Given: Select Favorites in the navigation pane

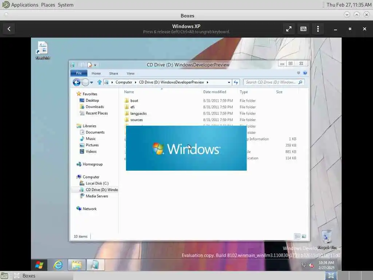Looking at the screenshot, I should coord(90,94).
